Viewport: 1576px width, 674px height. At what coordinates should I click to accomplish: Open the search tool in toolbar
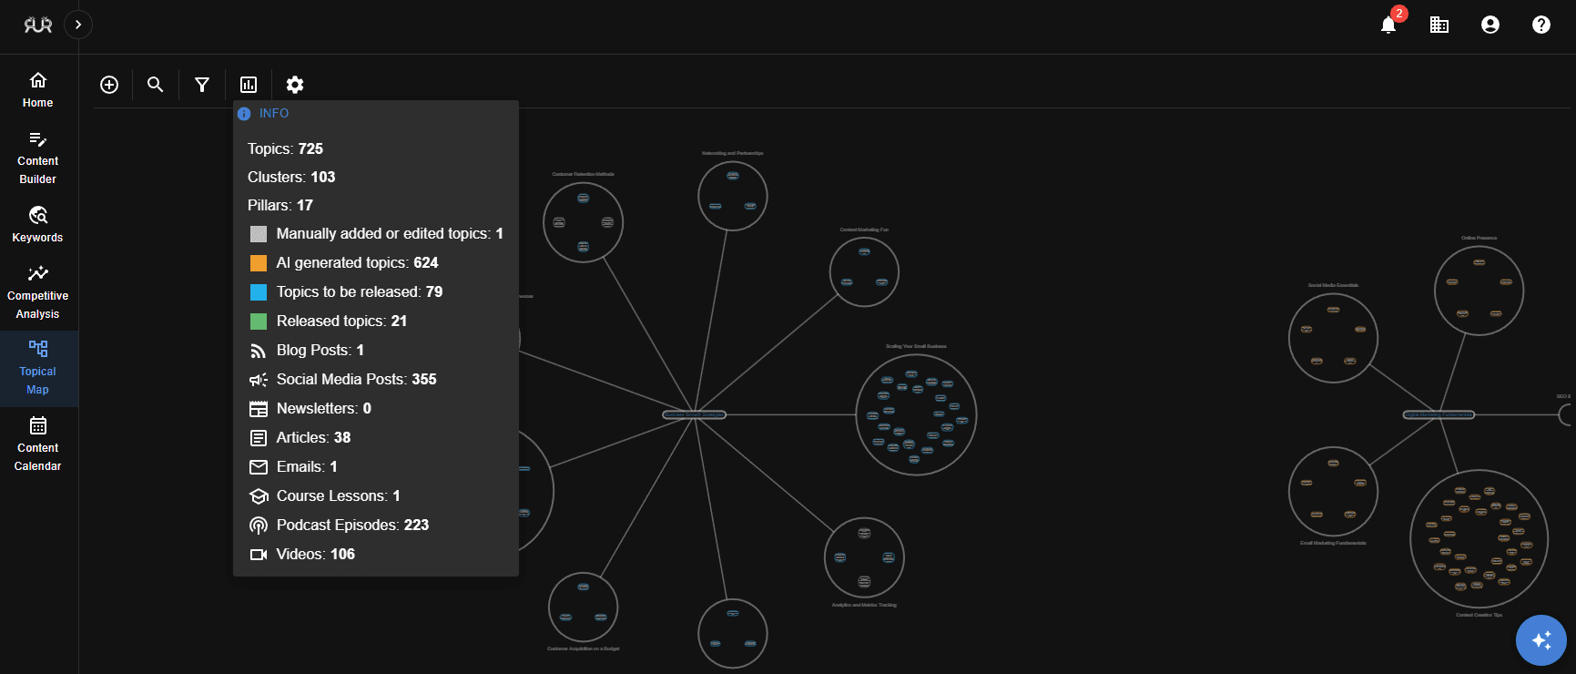(156, 85)
